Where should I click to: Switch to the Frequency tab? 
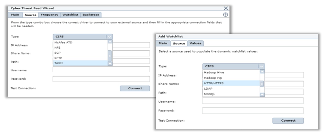point(49,15)
